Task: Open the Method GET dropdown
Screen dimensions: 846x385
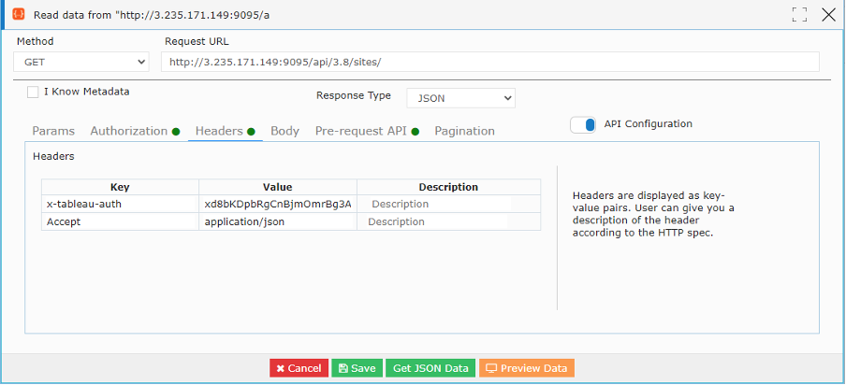Action: coord(80,62)
